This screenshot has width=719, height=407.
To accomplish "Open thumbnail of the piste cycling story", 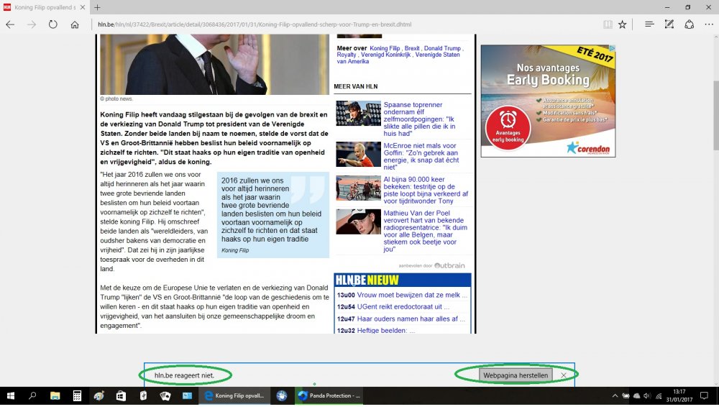I will coord(358,188).
